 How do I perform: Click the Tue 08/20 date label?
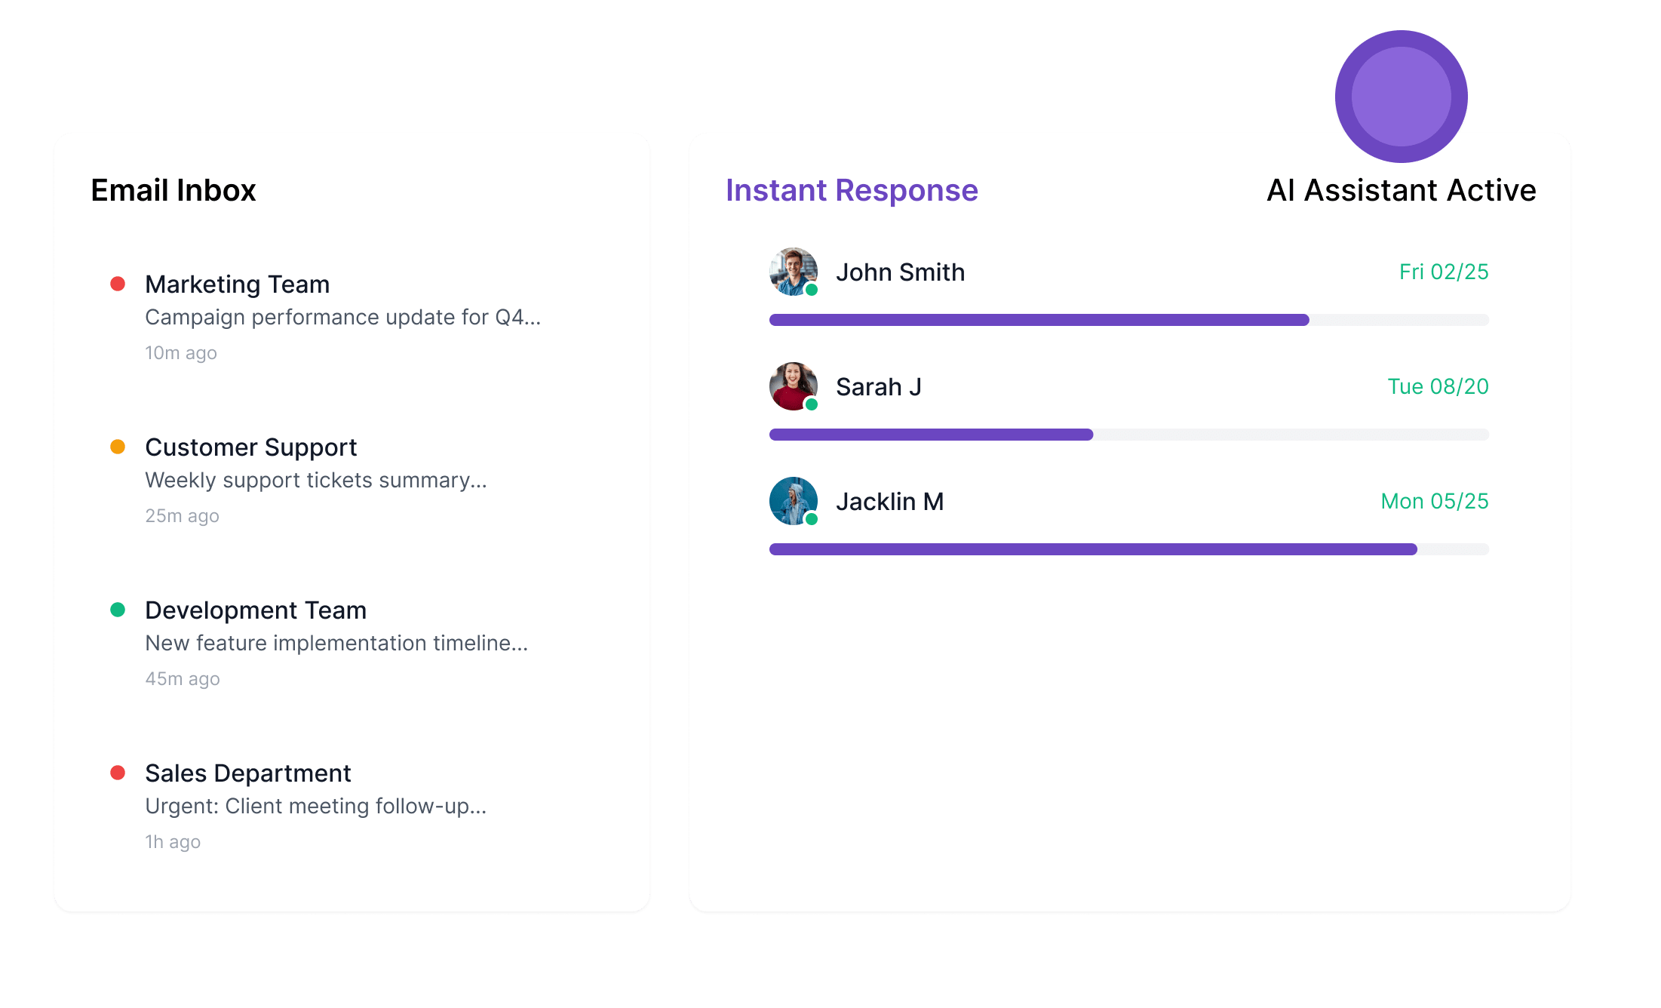pyautogui.click(x=1438, y=386)
